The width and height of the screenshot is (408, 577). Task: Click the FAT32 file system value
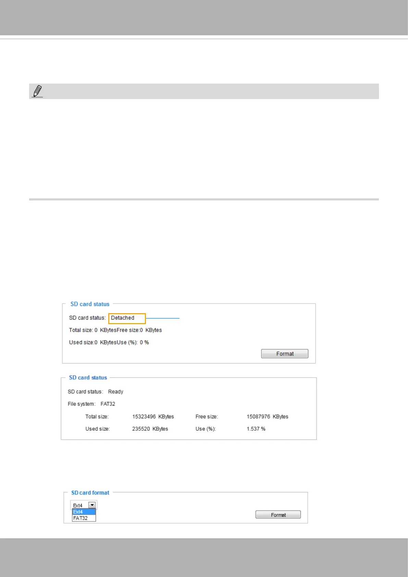click(108, 404)
